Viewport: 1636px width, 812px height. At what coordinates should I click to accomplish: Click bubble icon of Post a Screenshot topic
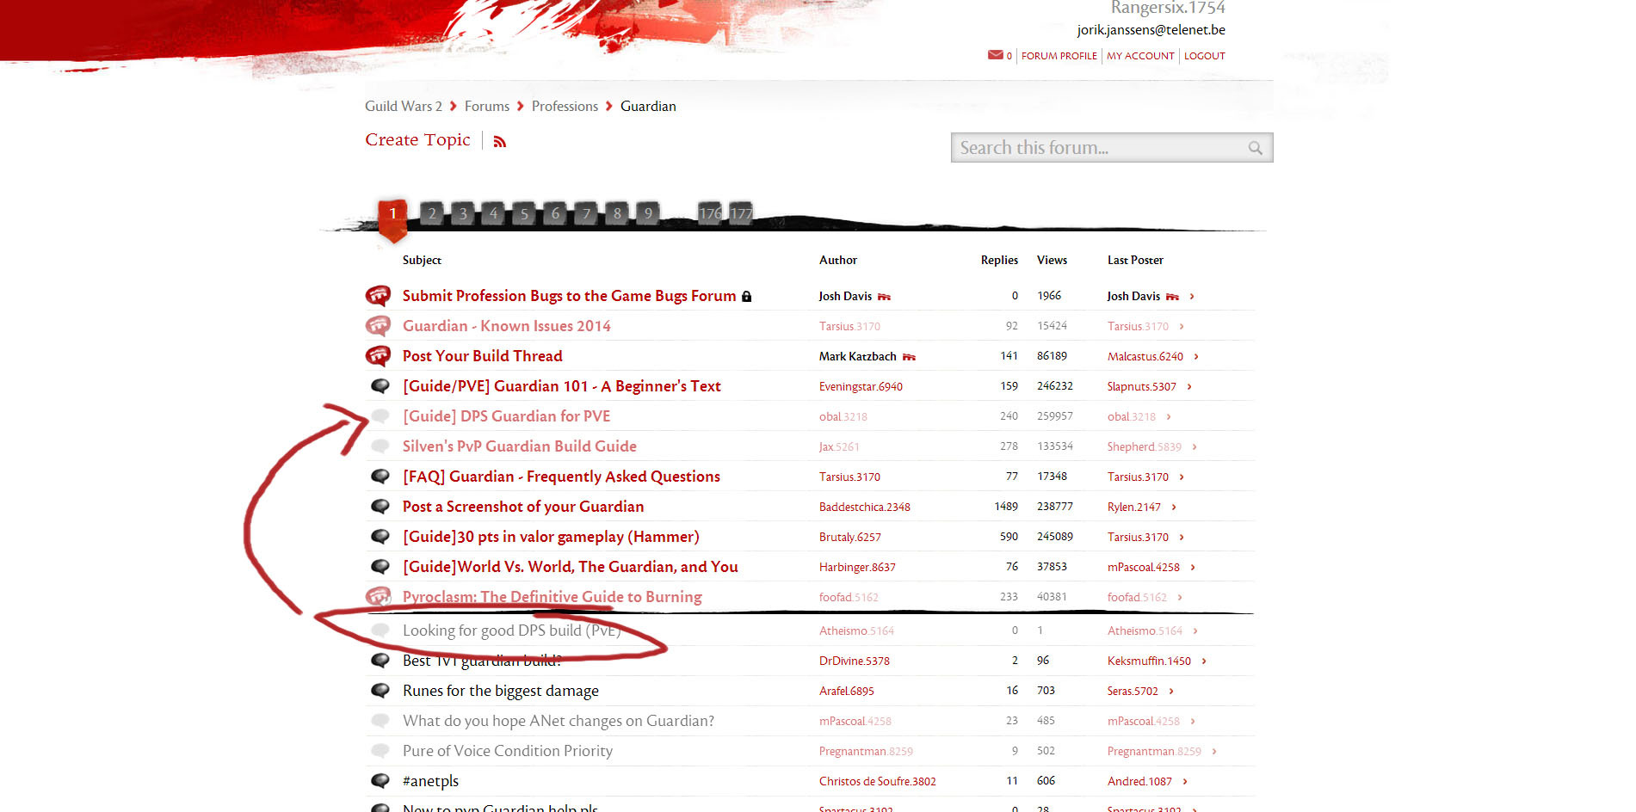(x=380, y=507)
